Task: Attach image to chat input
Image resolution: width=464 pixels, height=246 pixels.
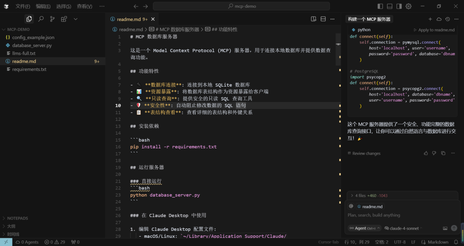Action: click(x=445, y=228)
